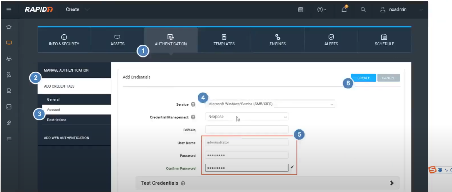Go to Home in left sidebar
Viewport: 452px width, 192px height.
click(9, 27)
